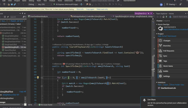Collapse the TearsOfJoySearch method at line 60

[42, 47]
